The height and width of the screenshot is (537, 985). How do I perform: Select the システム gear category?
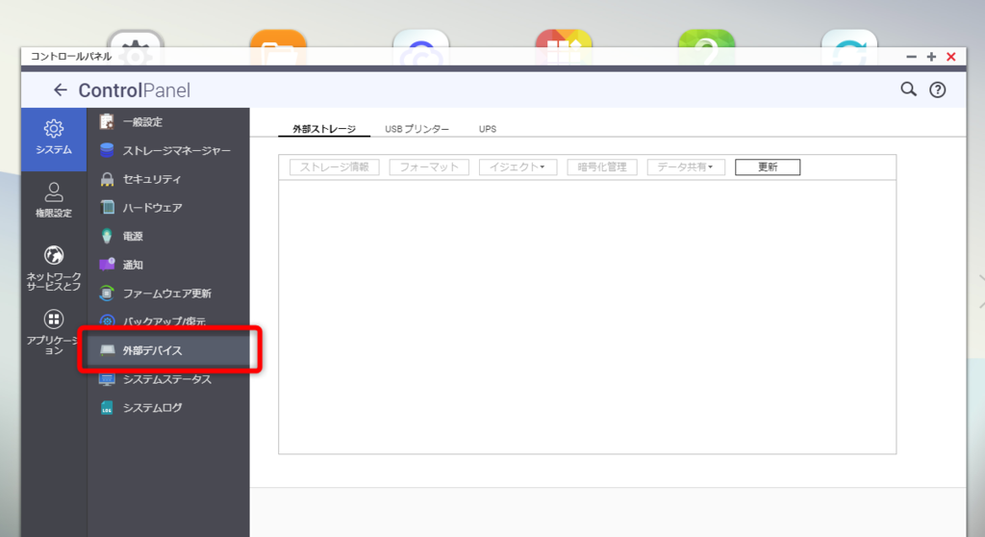[x=54, y=139]
